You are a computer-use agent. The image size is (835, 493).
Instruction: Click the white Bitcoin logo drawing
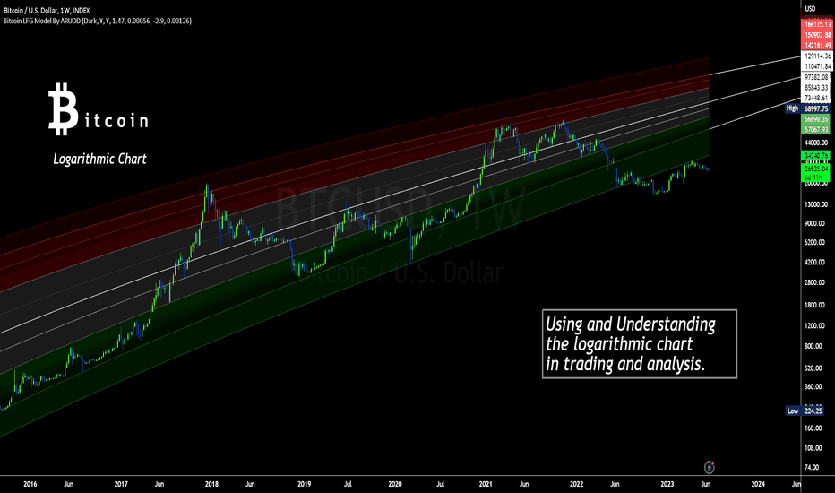(x=63, y=108)
